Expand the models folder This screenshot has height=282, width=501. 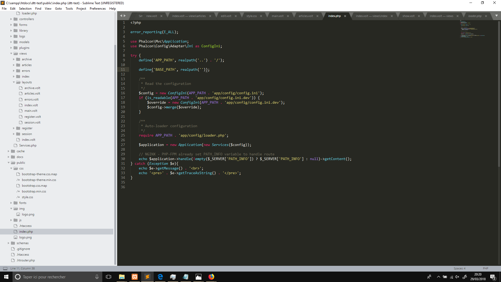coord(11,42)
